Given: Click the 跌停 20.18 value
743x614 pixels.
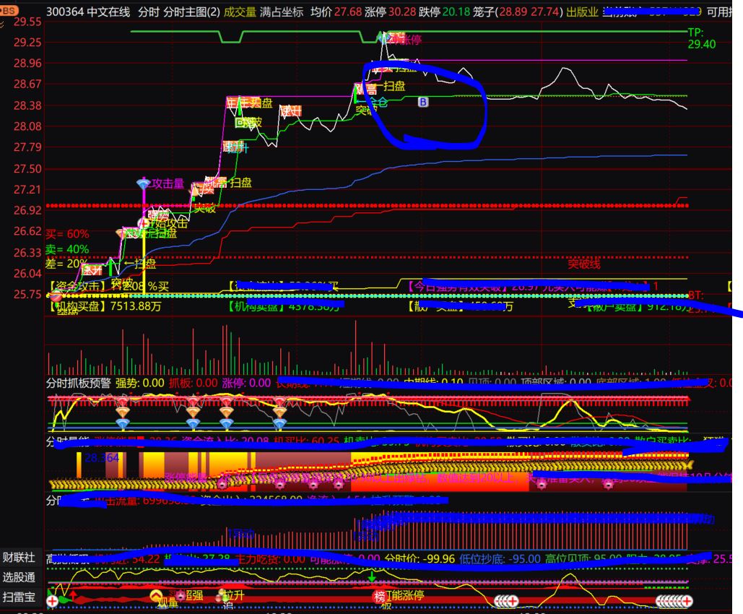Looking at the screenshot, I should (x=445, y=12).
